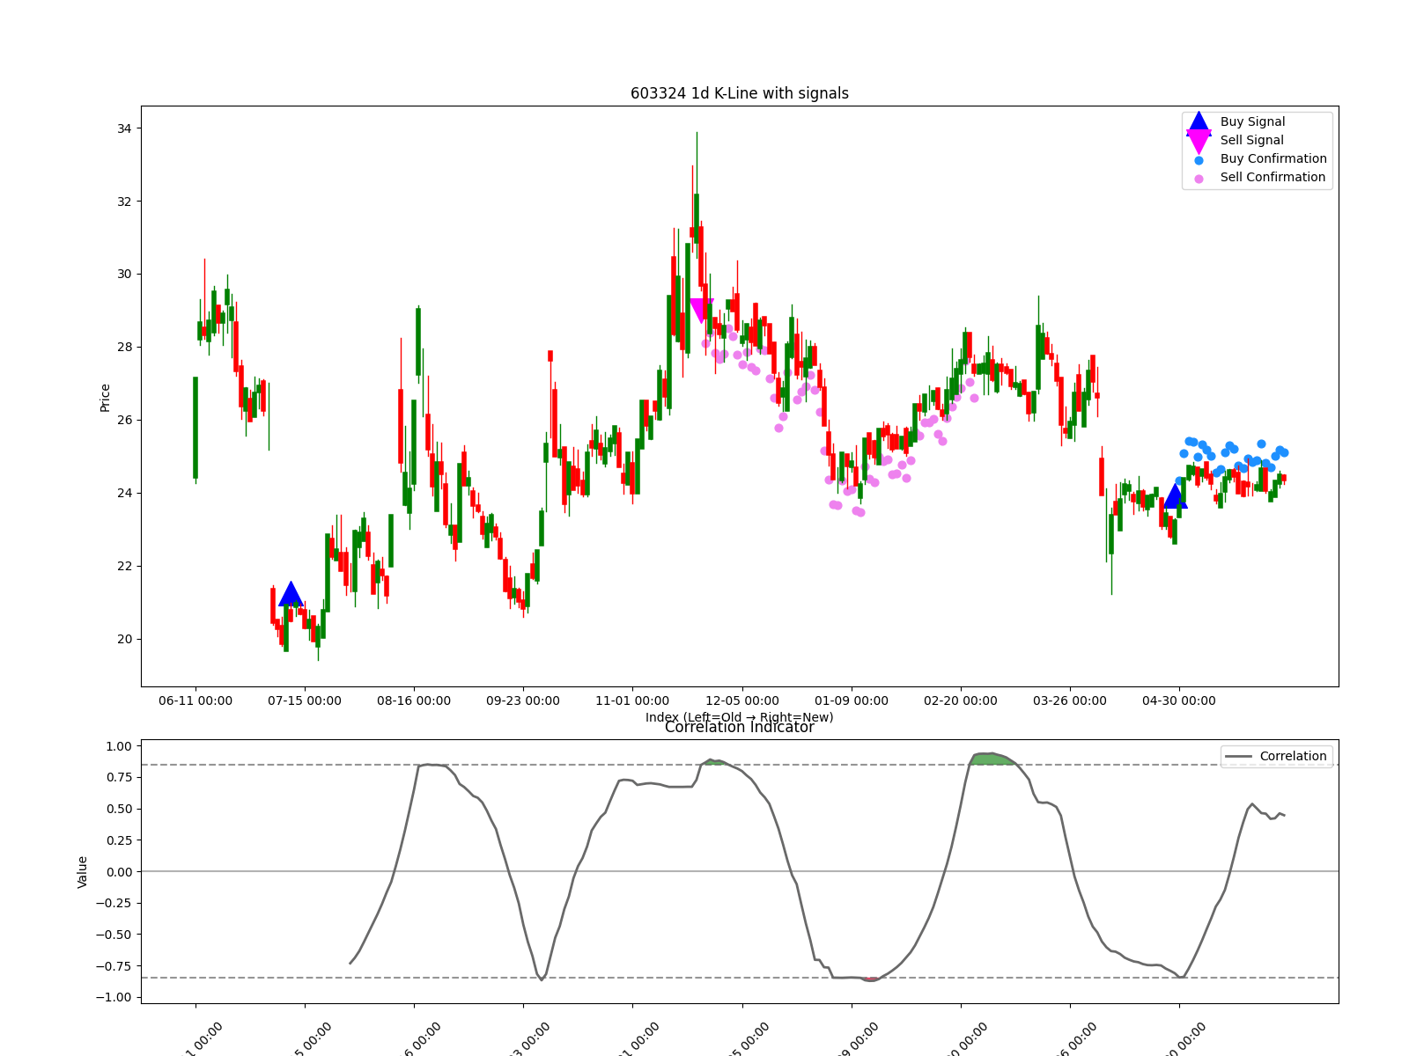
Task: Click the 'Correlation' legend label in lower chart
Action: click(x=1293, y=756)
